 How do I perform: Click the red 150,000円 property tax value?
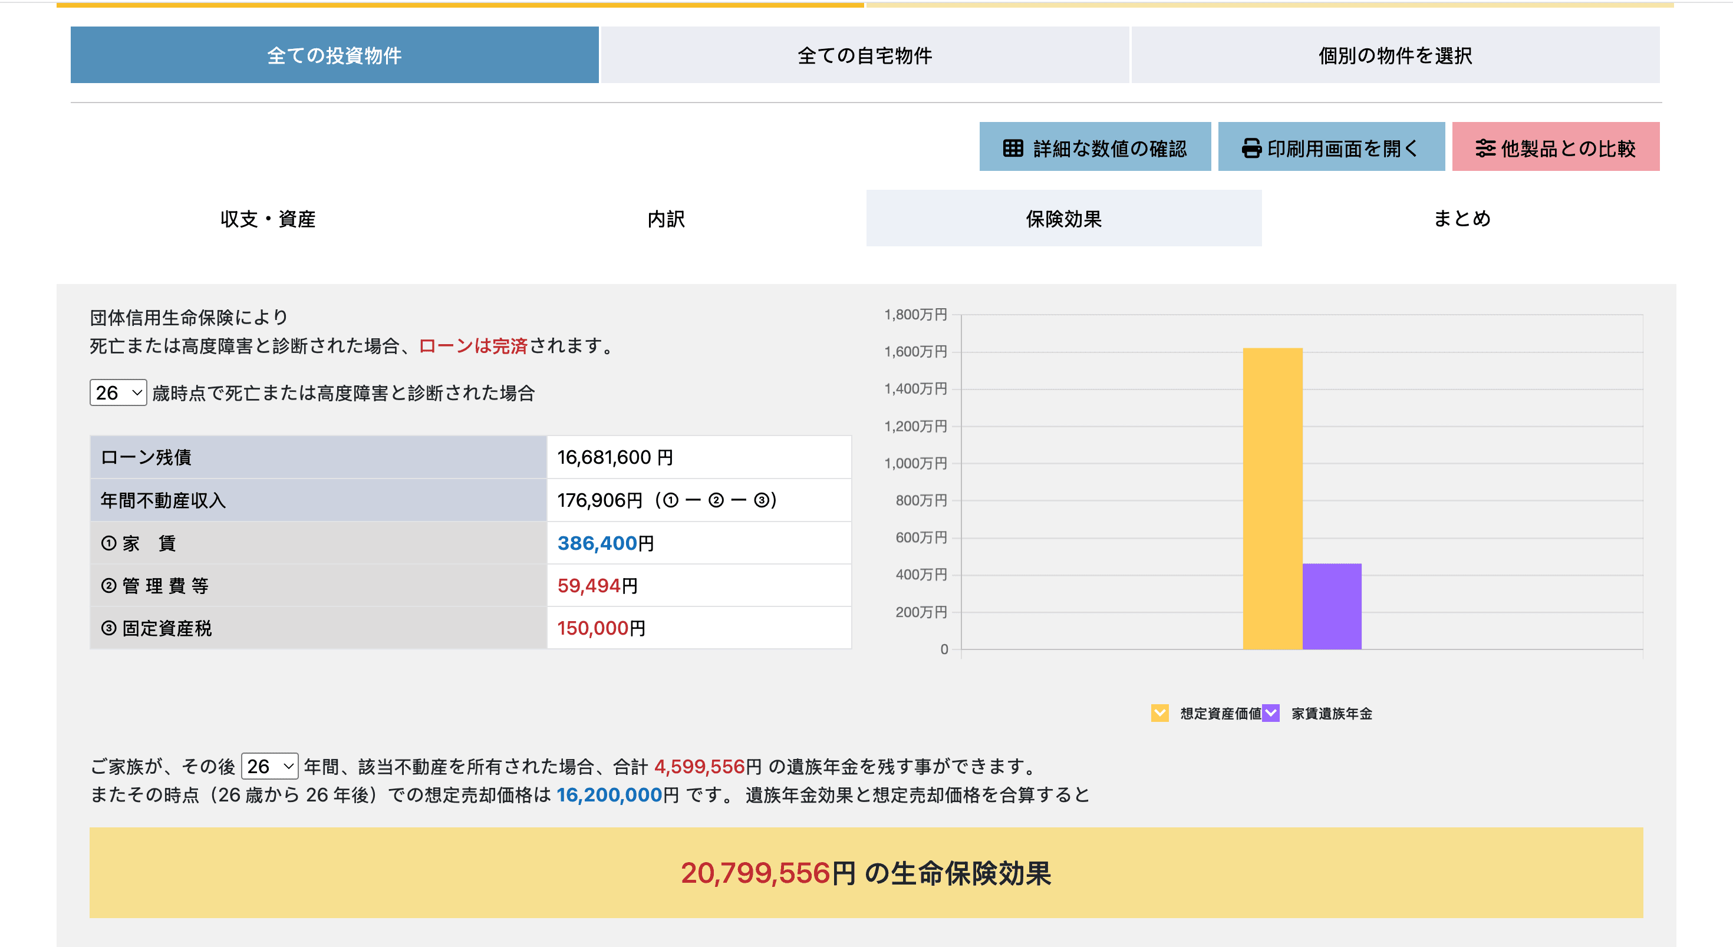(601, 628)
